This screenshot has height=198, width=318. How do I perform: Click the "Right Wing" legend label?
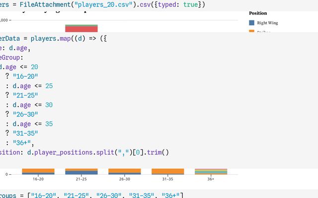tap(267, 23)
